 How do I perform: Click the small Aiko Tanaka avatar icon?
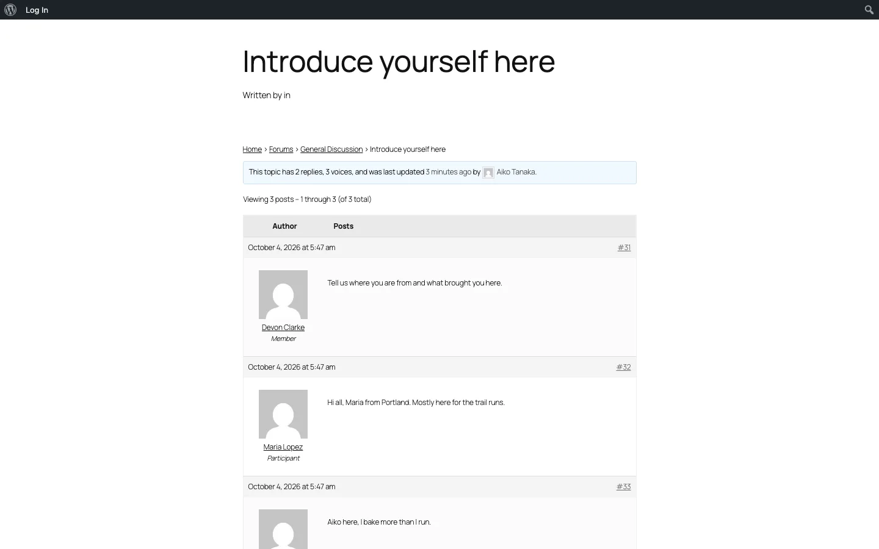coord(488,173)
